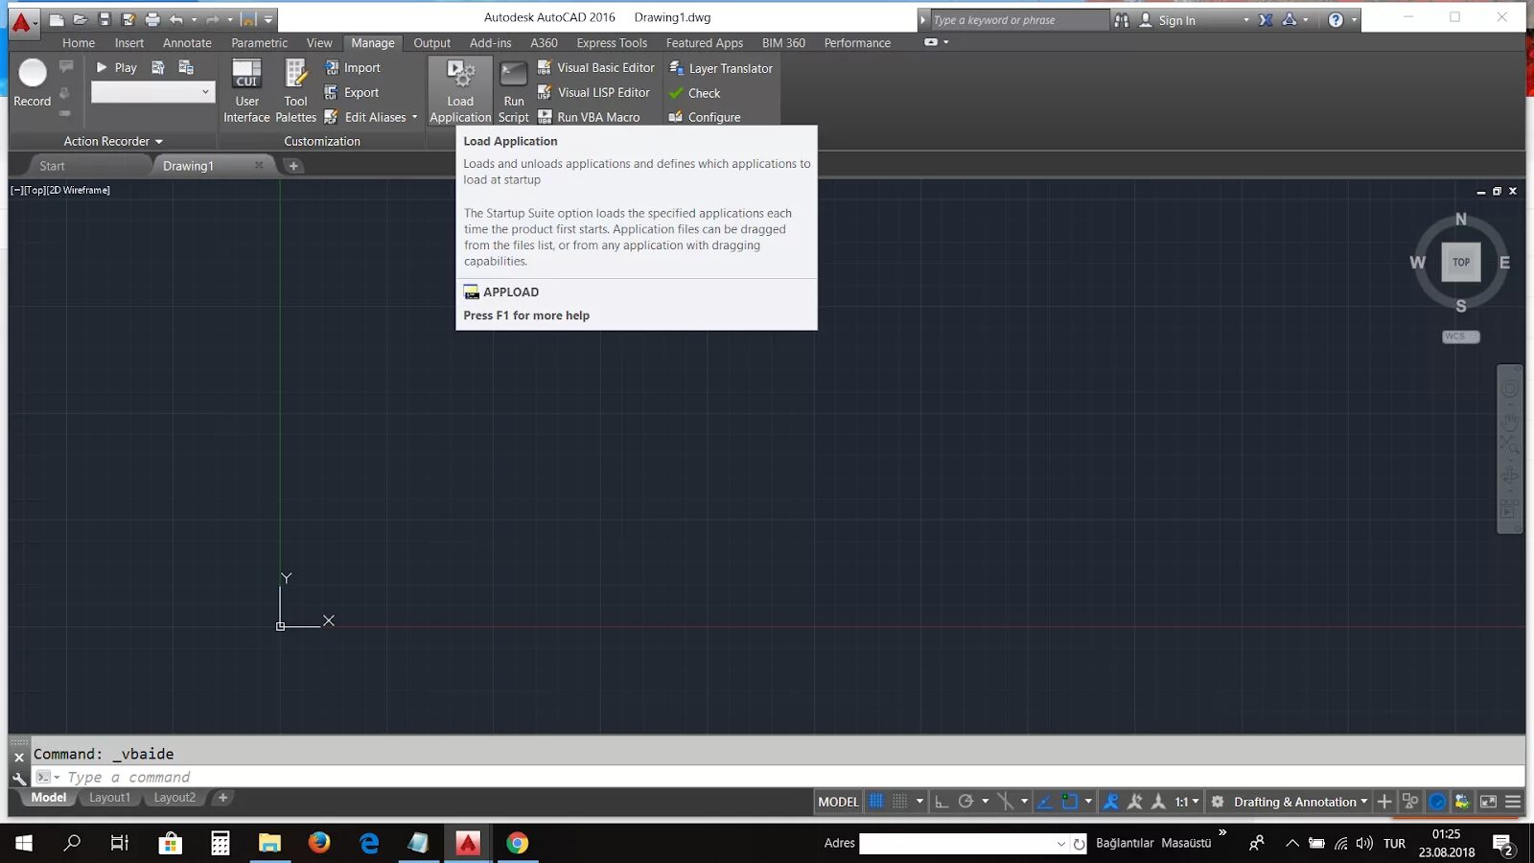This screenshot has width=1534, height=863.
Task: Click the binoculars search icon
Action: pyautogui.click(x=1122, y=20)
